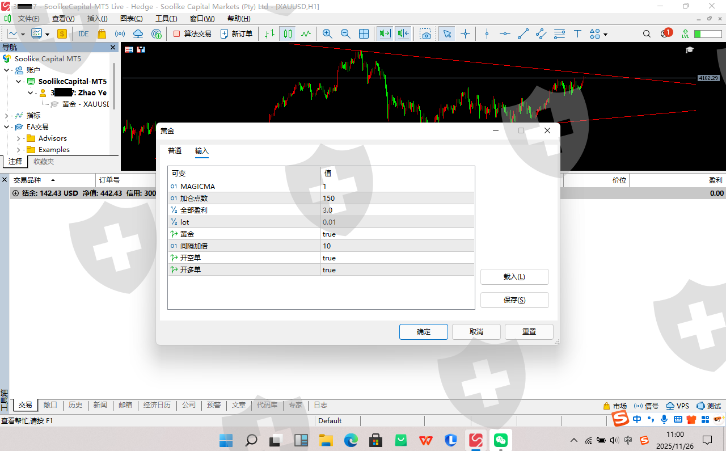The width and height of the screenshot is (726, 451).
Task: Open the Signals broadcast icon in toolbar
Action: (120, 34)
